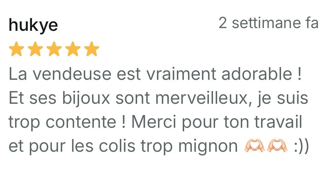Click the word 'vendeuse' in review
336x174 pixels.
coord(72,74)
